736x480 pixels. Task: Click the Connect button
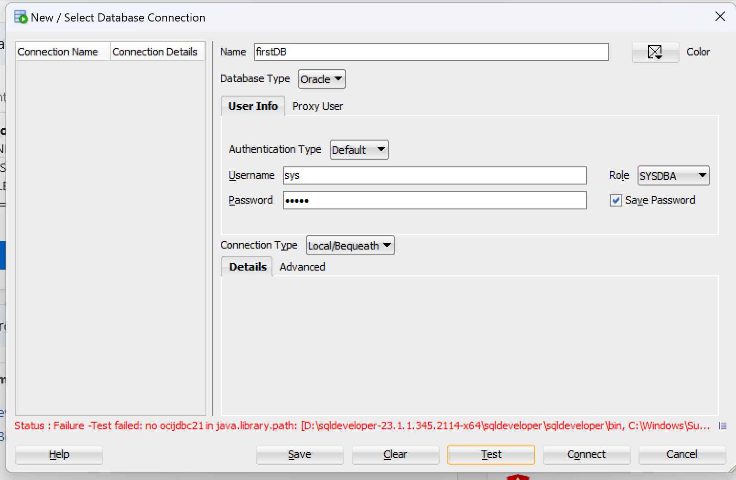tap(586, 454)
